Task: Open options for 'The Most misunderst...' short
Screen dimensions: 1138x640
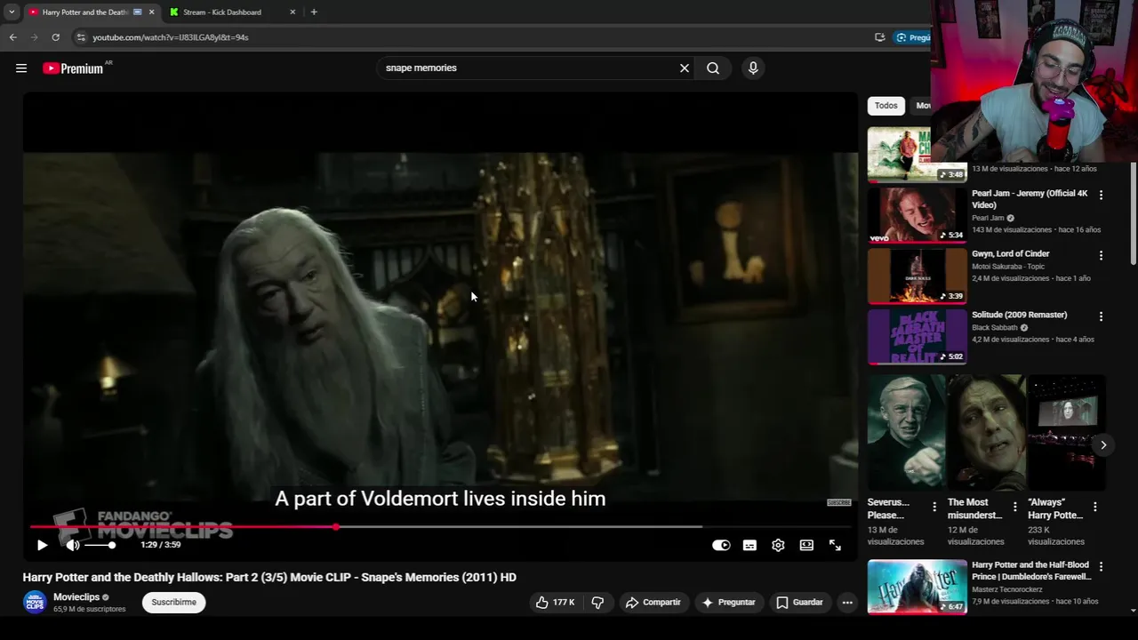Action: point(1014,507)
